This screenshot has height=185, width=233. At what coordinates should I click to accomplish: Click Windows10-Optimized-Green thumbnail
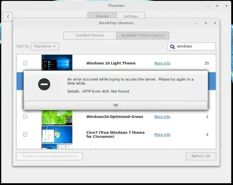click(x=57, y=118)
